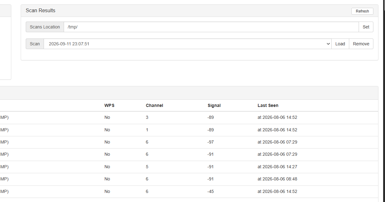Click the last seen 2026-08-06 08:48 cell
Screen dimensions: 385x202
coord(277,179)
